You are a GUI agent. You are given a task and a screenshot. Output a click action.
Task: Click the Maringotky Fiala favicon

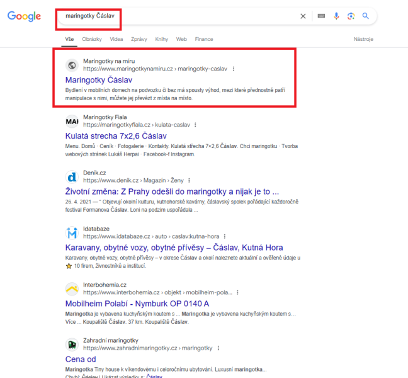72,122
